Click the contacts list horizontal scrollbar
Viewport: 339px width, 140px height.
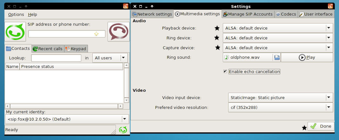tap(64, 106)
